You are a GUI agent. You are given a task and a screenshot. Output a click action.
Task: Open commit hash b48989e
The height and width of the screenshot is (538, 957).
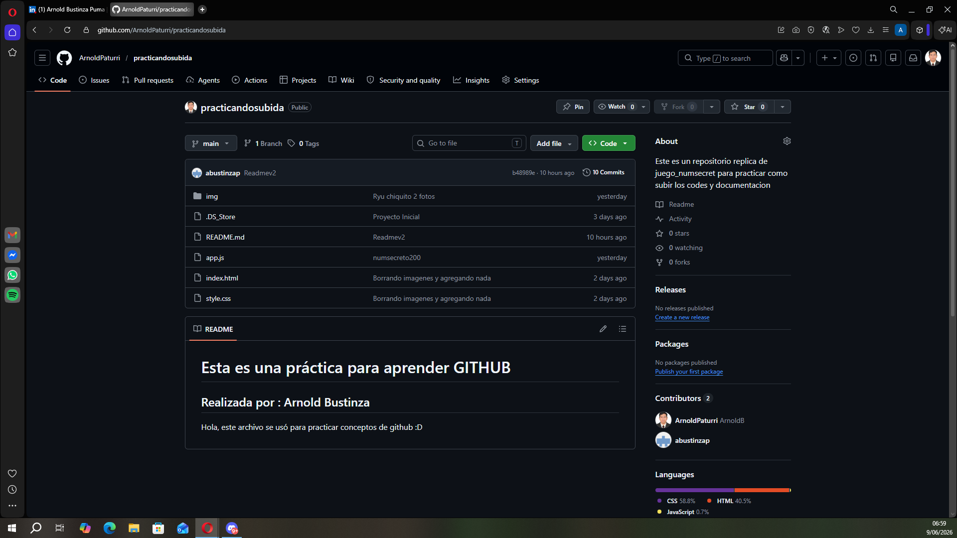click(x=523, y=173)
